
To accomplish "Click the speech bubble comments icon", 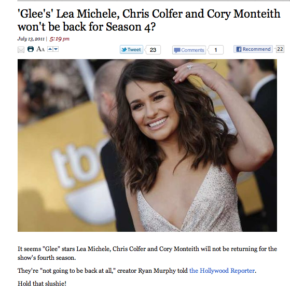I will 177,50.
